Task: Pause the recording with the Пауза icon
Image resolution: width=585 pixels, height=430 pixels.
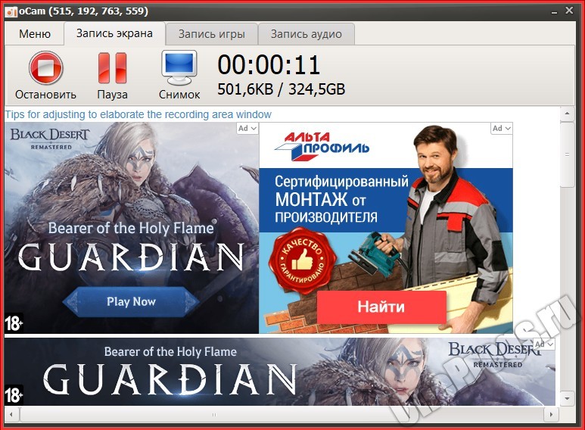Action: pyautogui.click(x=112, y=68)
